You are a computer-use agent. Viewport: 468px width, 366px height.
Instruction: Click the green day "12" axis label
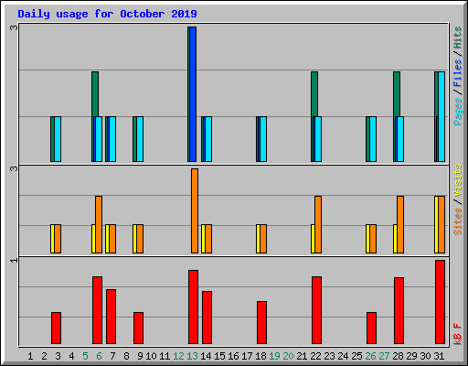tap(178, 356)
